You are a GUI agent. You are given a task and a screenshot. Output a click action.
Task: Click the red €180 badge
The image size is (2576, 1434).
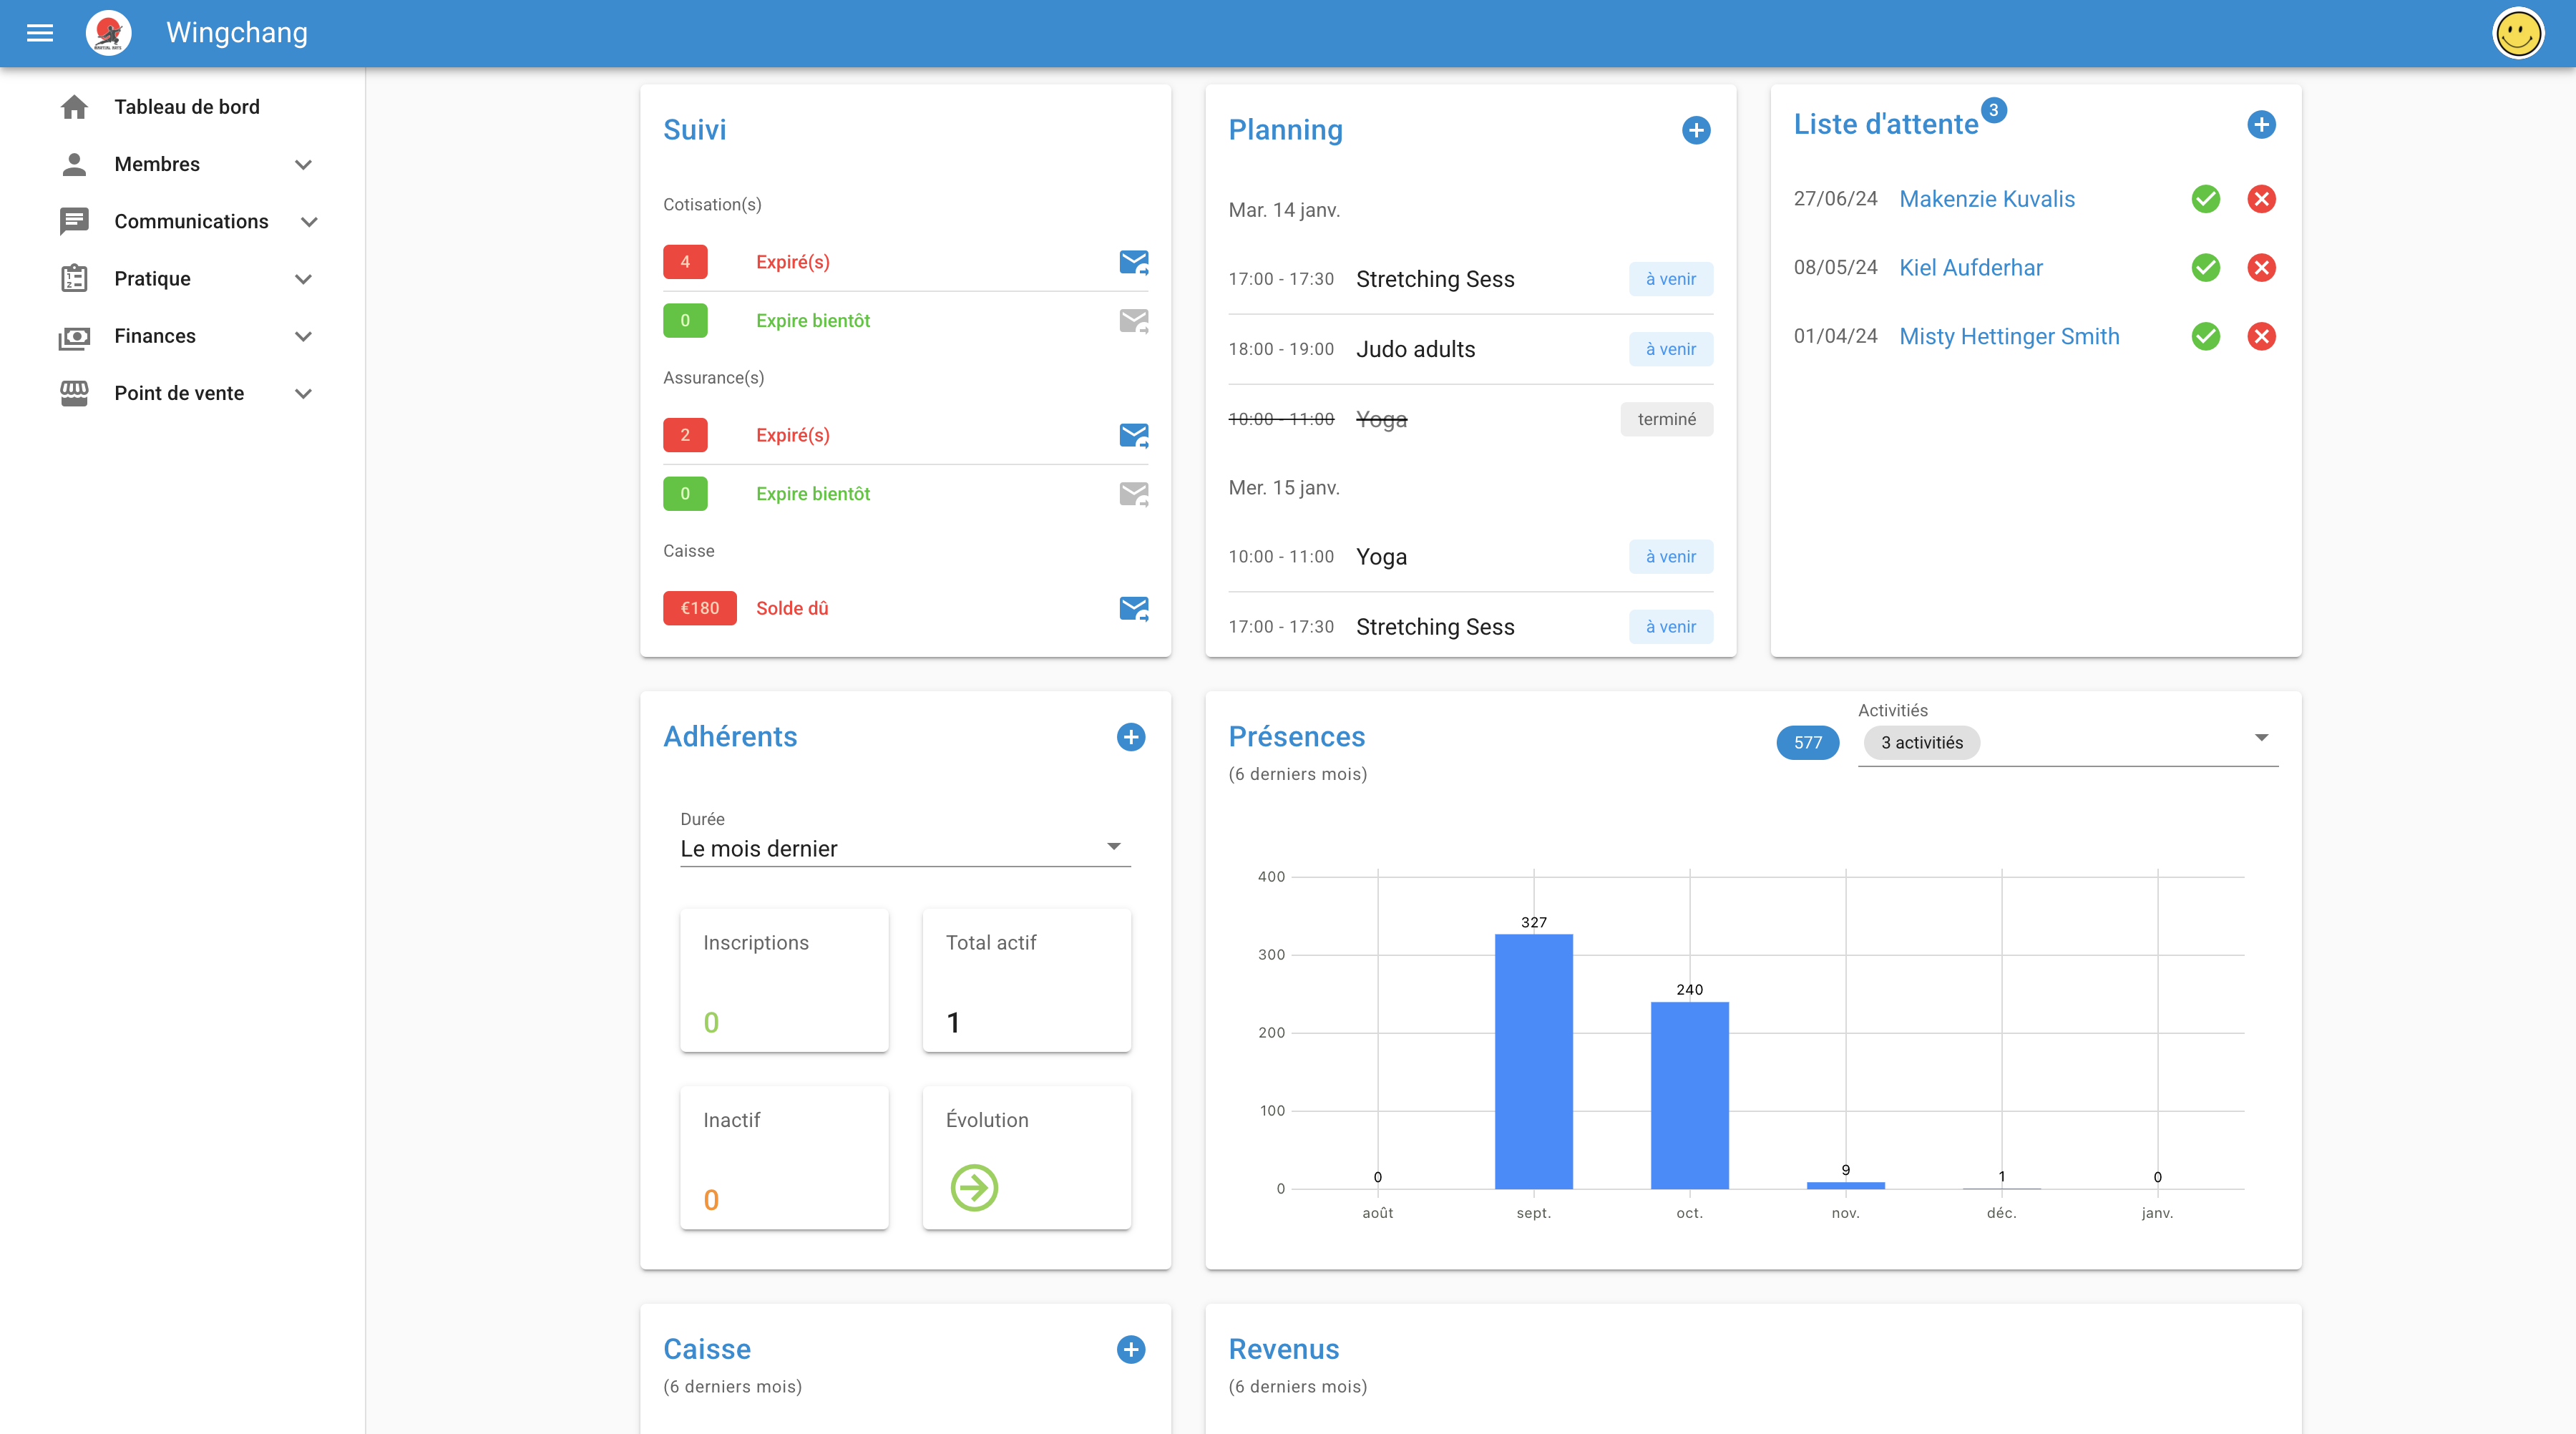(x=700, y=608)
